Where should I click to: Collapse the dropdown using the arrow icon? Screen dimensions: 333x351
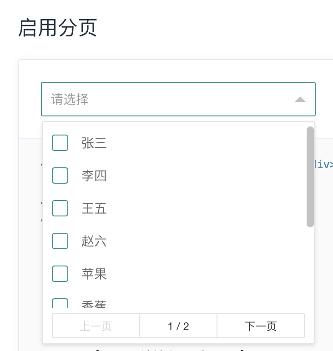[x=300, y=99]
